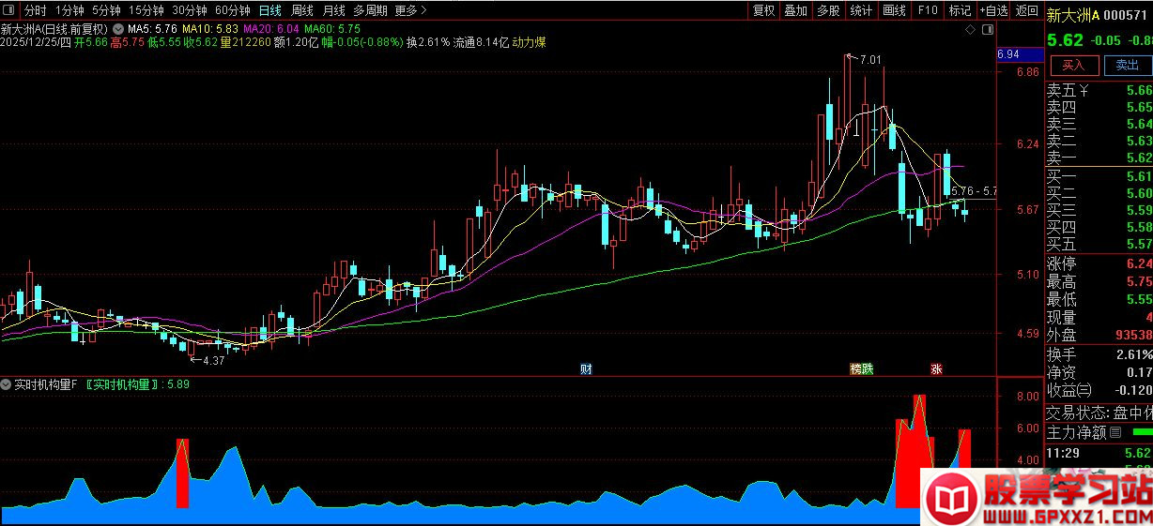The width and height of the screenshot is (1153, 526).
Task: Toggle the right sidebar panel icon
Action: [x=986, y=30]
